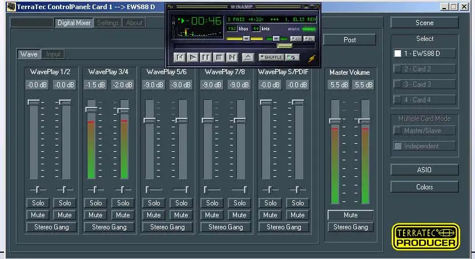Click the Post button
Image resolution: width=475 pixels, height=259 pixels.
(x=349, y=39)
